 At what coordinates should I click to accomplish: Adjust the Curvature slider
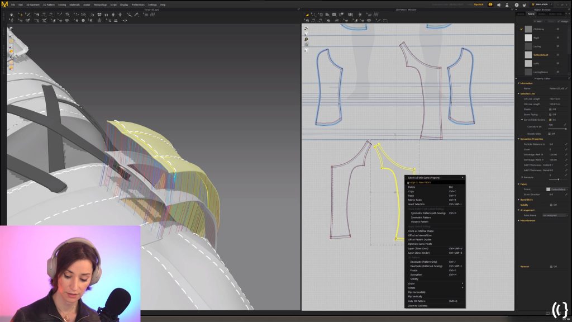(x=557, y=129)
